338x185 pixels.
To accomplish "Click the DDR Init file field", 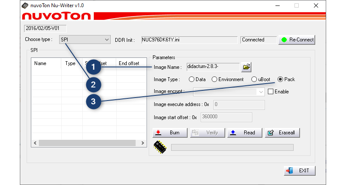I will coord(189,40).
